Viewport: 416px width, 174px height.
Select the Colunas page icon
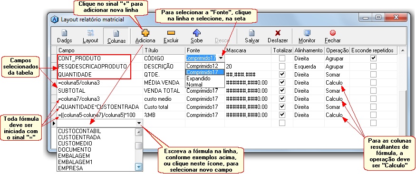(x=116, y=33)
